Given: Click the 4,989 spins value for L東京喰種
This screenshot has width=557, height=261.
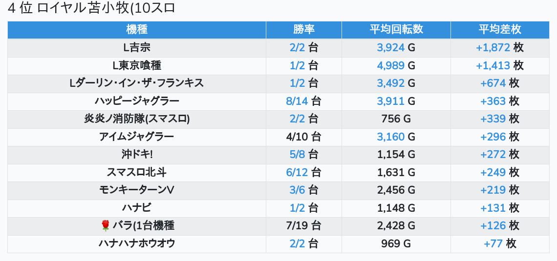Looking at the screenshot, I should [391, 65].
